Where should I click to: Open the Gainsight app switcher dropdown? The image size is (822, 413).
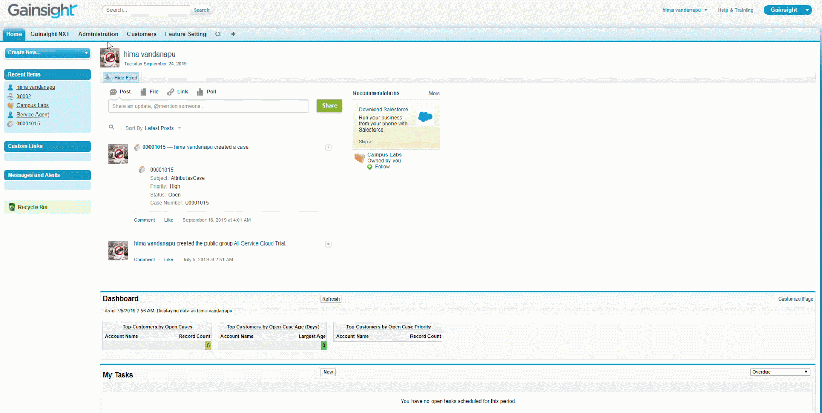pos(788,10)
